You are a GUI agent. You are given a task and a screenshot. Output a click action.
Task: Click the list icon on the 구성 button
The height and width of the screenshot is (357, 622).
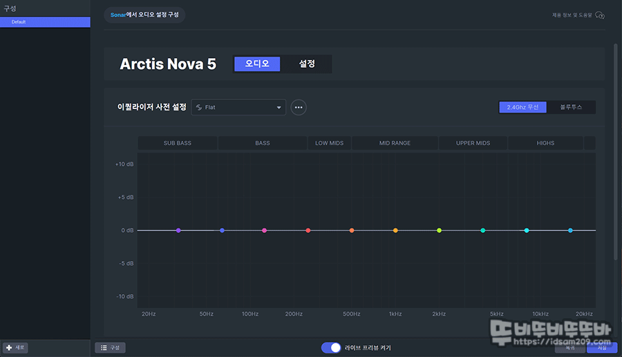coord(104,347)
